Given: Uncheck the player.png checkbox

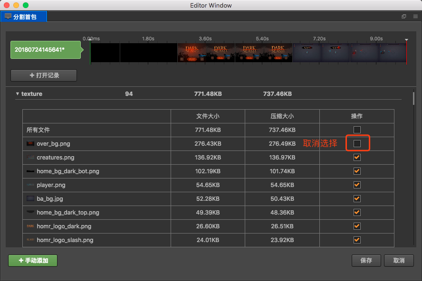Looking at the screenshot, I should pos(357,185).
